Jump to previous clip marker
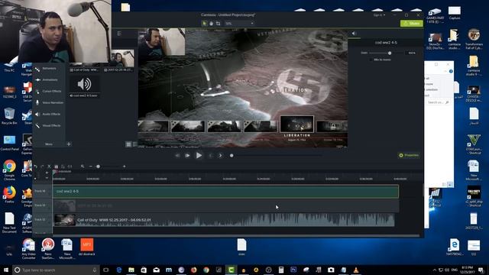Image resolution: width=489 pixels, height=275 pixels. click(211, 155)
